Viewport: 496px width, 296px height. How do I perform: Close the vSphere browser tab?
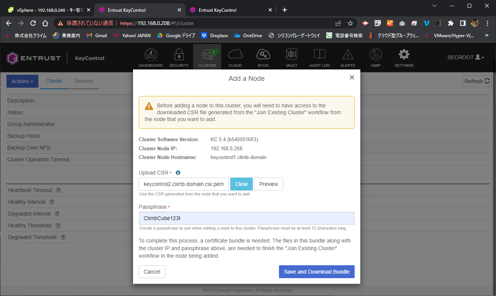coord(88,10)
